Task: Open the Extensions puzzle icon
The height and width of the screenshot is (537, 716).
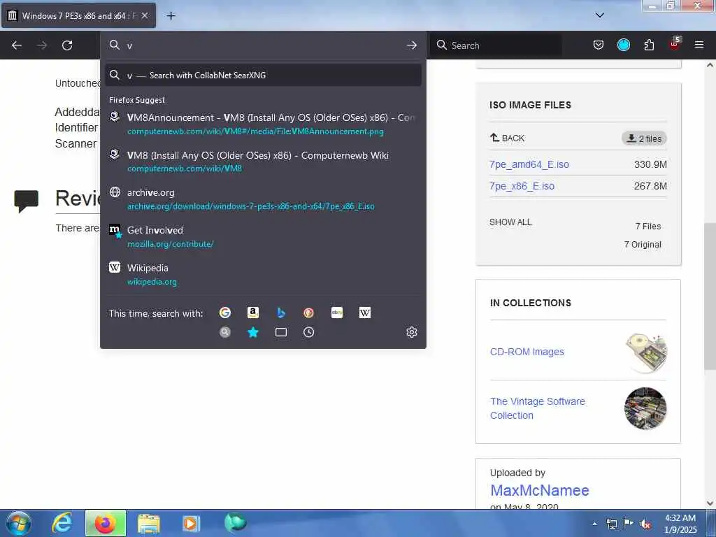Action: (649, 45)
